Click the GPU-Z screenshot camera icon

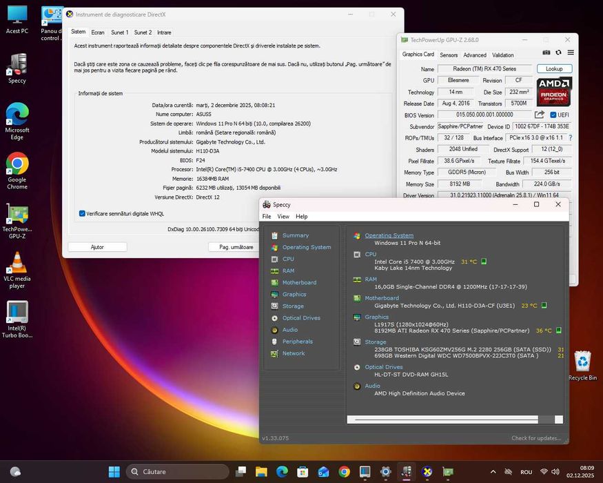546,52
